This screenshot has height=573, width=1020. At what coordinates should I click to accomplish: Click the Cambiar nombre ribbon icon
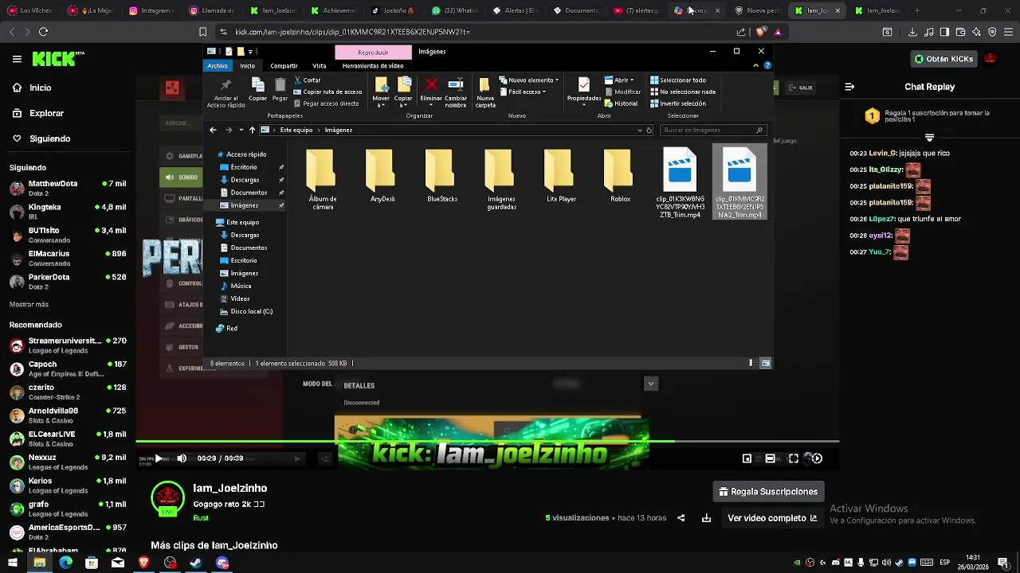456,92
